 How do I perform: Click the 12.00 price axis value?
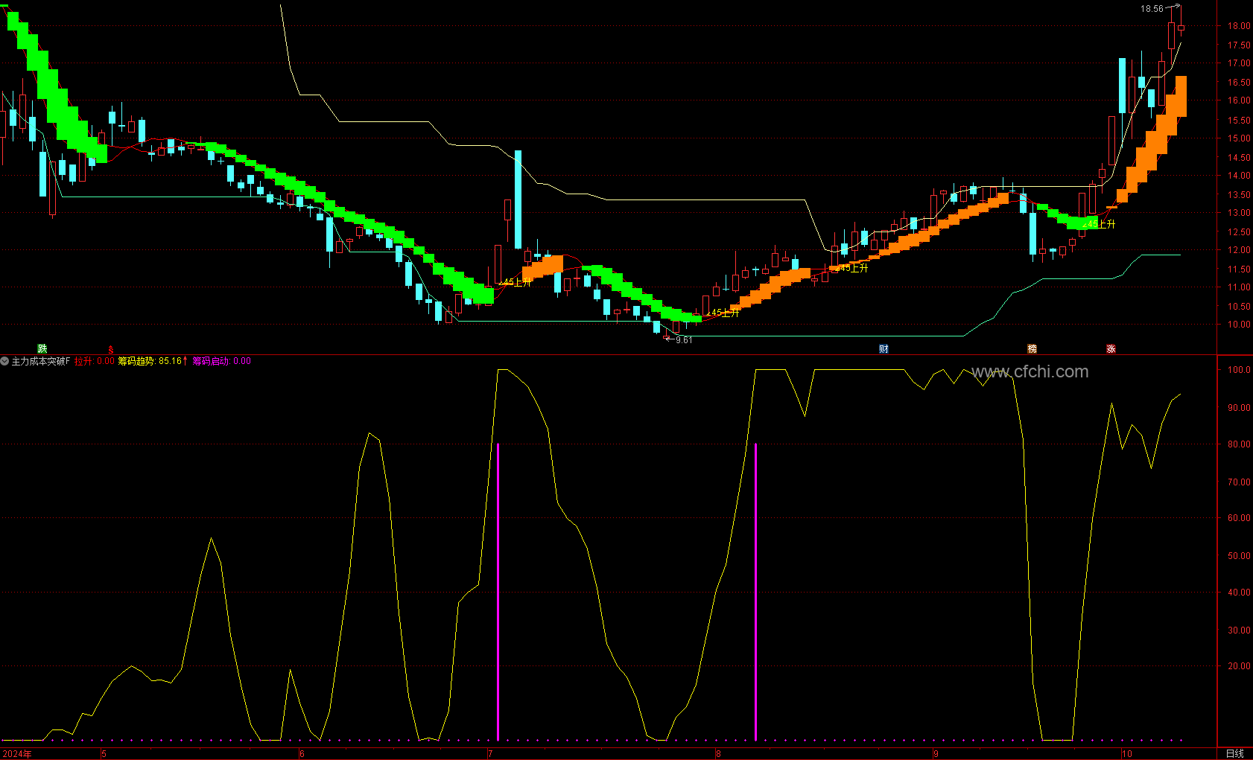pos(1239,251)
